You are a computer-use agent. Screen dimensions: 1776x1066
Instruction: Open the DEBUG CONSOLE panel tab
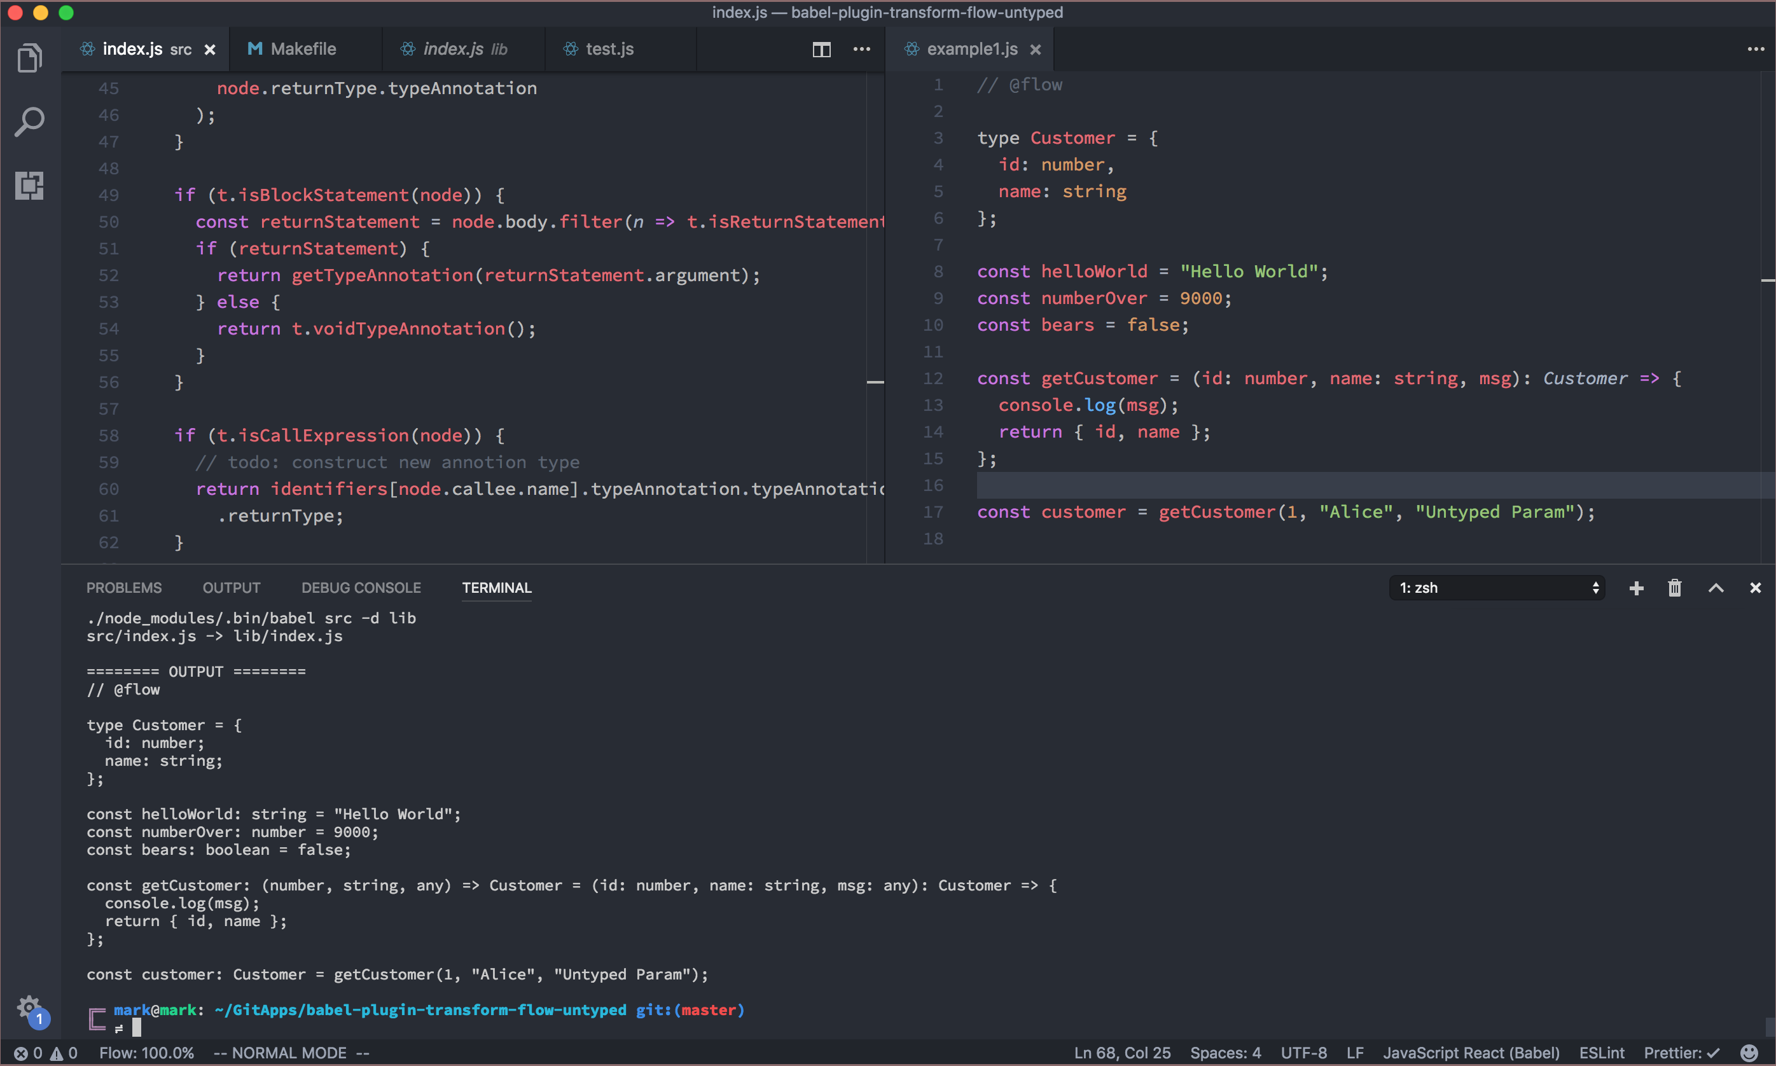coord(361,588)
